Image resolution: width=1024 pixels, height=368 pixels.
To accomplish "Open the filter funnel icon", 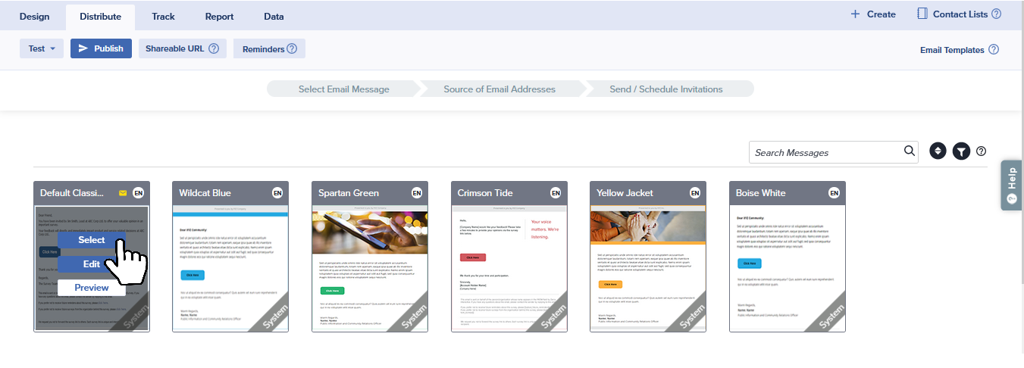I will [x=961, y=151].
